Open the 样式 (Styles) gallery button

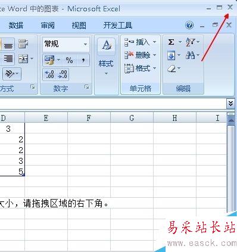click(x=106, y=57)
